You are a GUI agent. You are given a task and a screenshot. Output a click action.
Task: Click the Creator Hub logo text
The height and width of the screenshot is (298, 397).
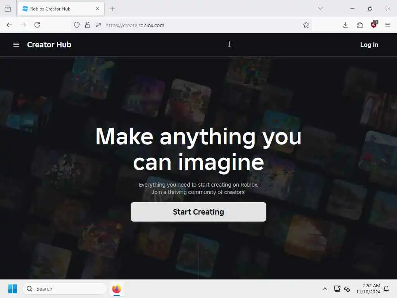[49, 45]
